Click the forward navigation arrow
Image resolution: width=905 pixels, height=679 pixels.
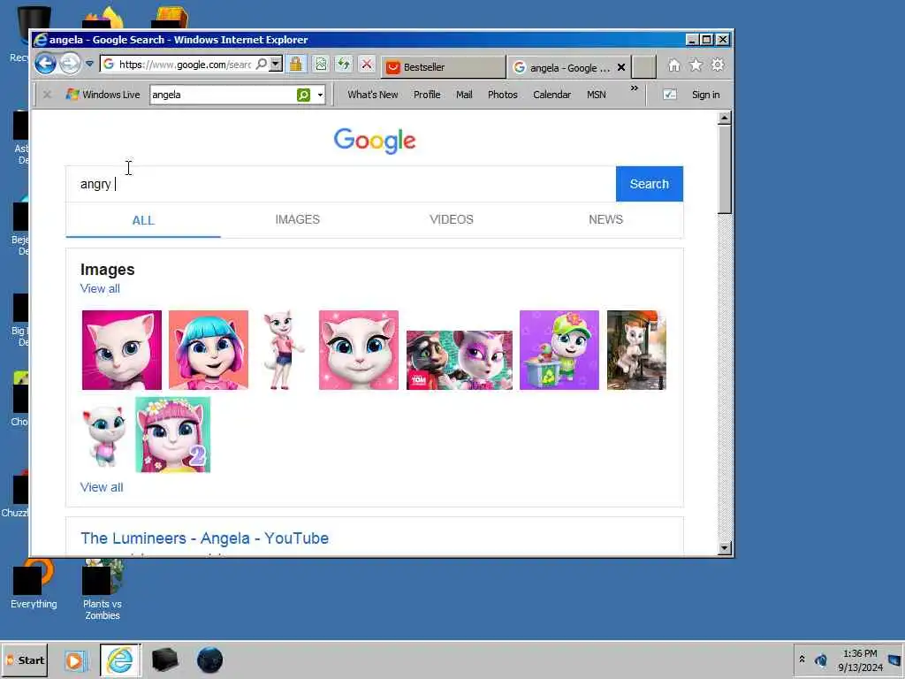pyautogui.click(x=70, y=64)
